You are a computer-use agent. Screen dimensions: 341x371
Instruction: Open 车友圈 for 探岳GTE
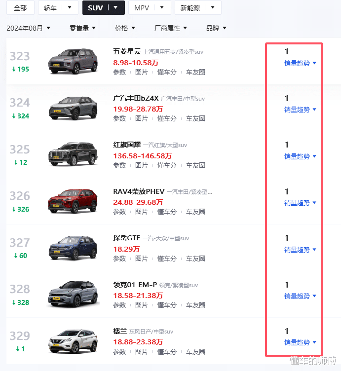(x=195, y=259)
